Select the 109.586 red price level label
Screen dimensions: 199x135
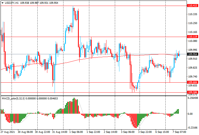(193, 92)
